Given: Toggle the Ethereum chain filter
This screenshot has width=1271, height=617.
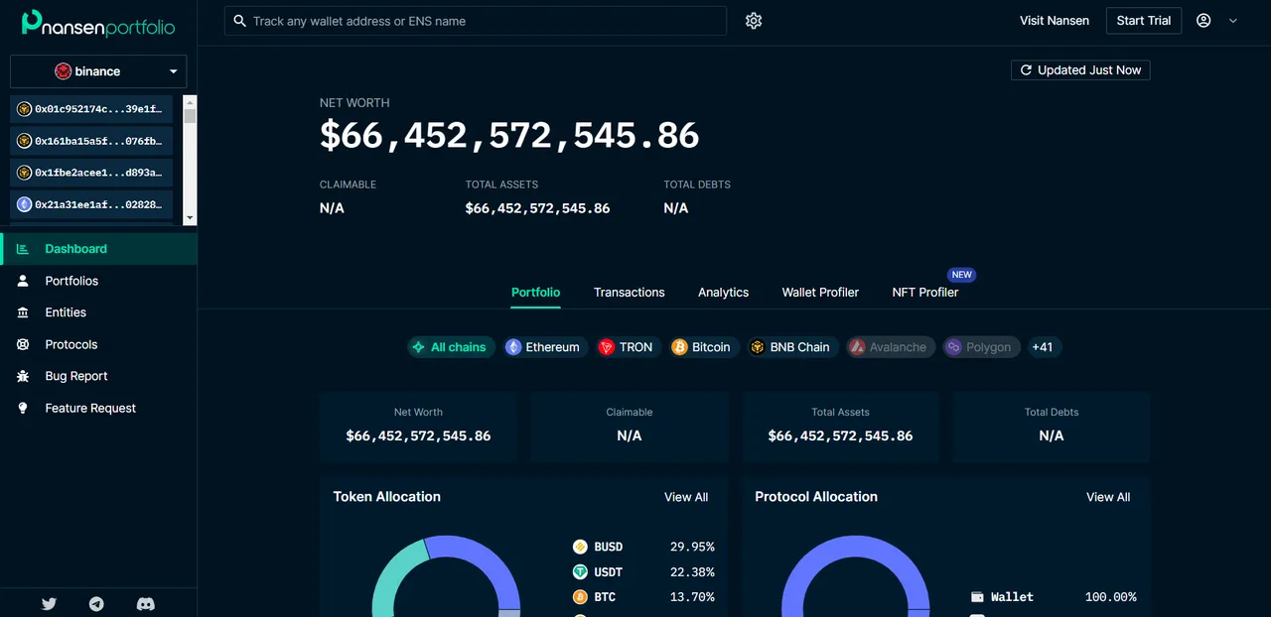Looking at the screenshot, I should [x=544, y=347].
